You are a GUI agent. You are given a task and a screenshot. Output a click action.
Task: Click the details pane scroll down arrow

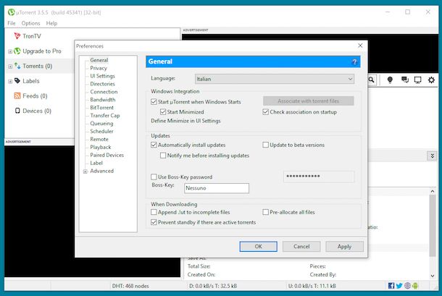coord(433,276)
